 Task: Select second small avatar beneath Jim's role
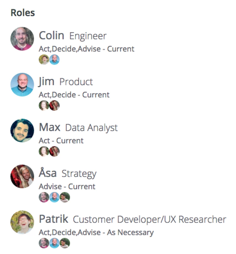coord(54,105)
